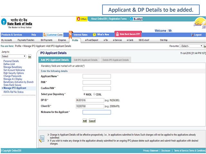Open Bill Payments menu

46,40
